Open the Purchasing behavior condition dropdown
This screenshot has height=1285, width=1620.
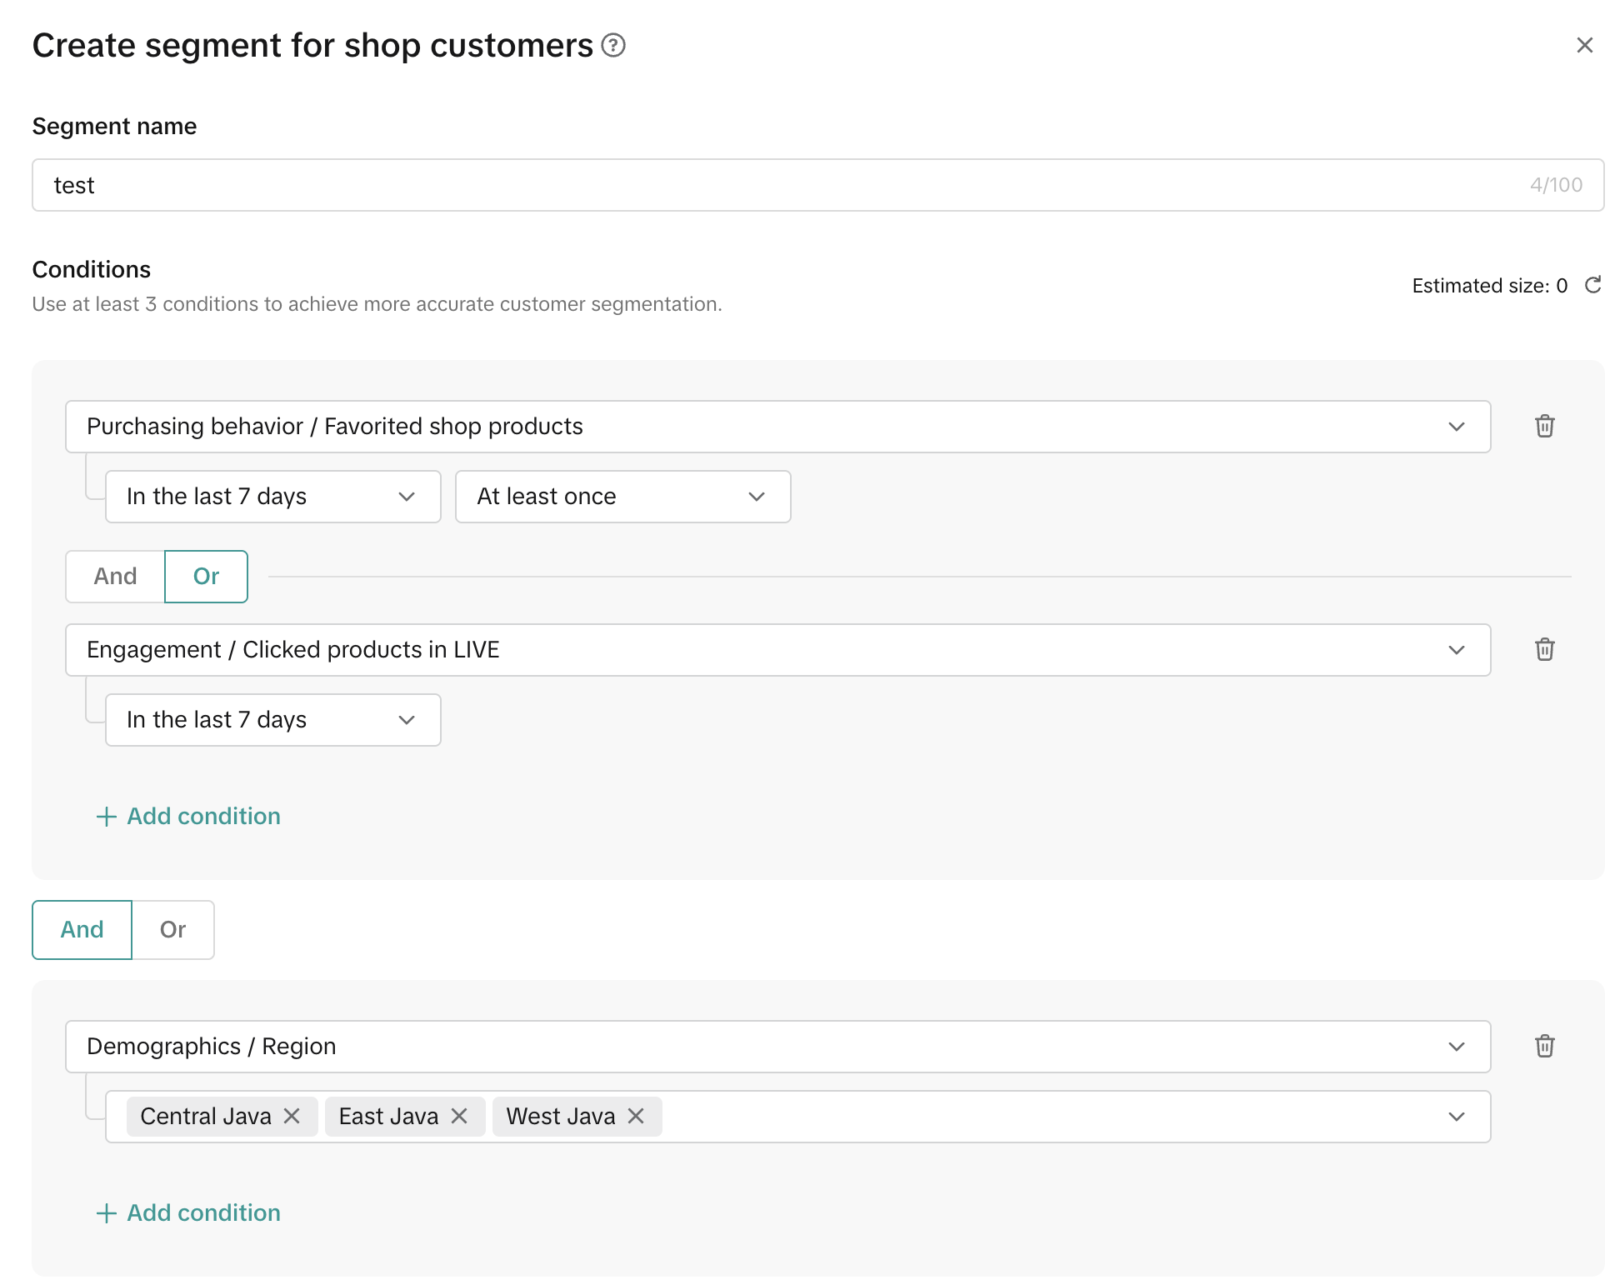(777, 426)
